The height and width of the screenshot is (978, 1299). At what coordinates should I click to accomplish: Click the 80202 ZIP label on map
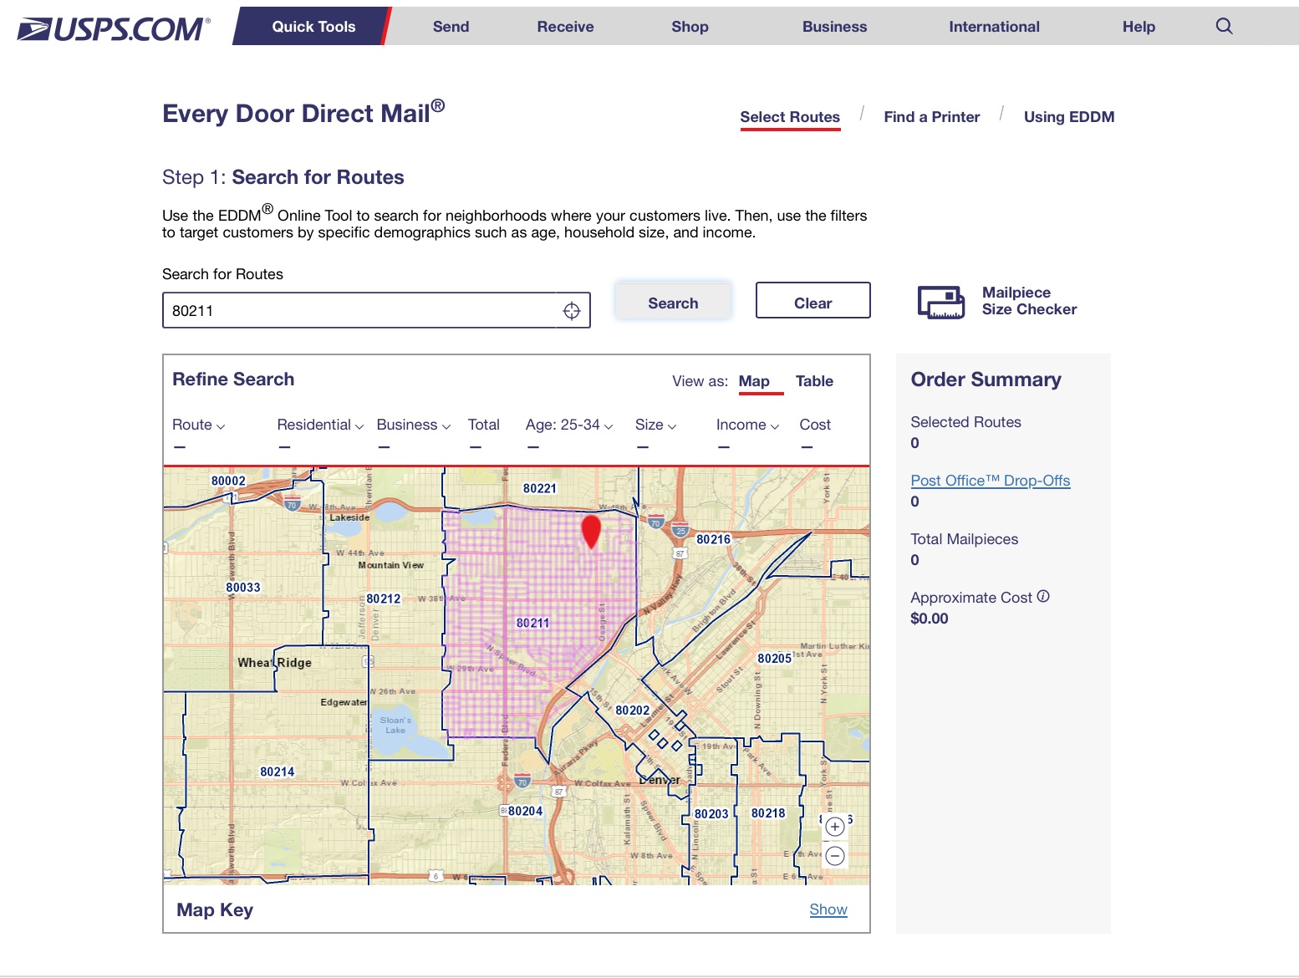tap(632, 711)
